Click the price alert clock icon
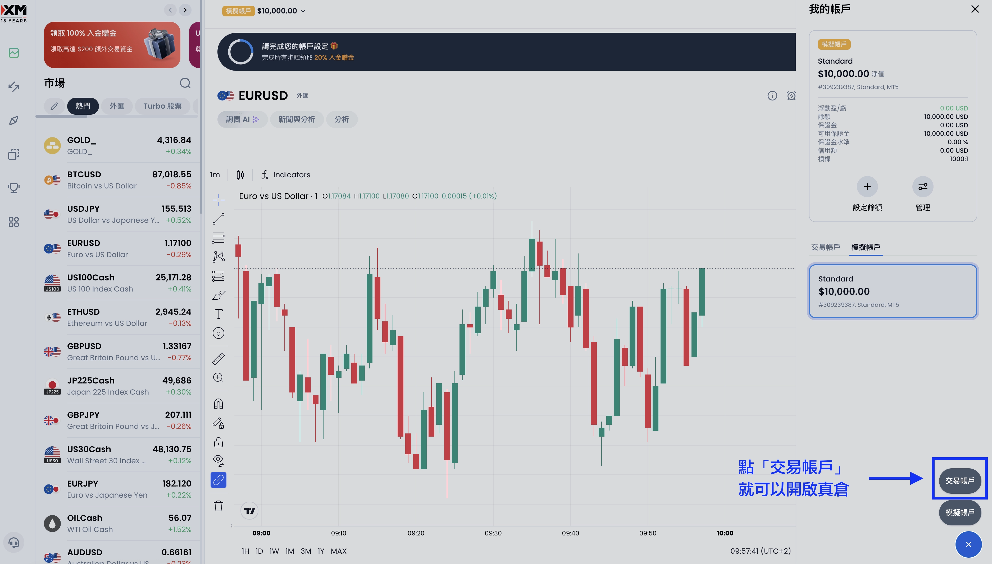 coord(791,96)
